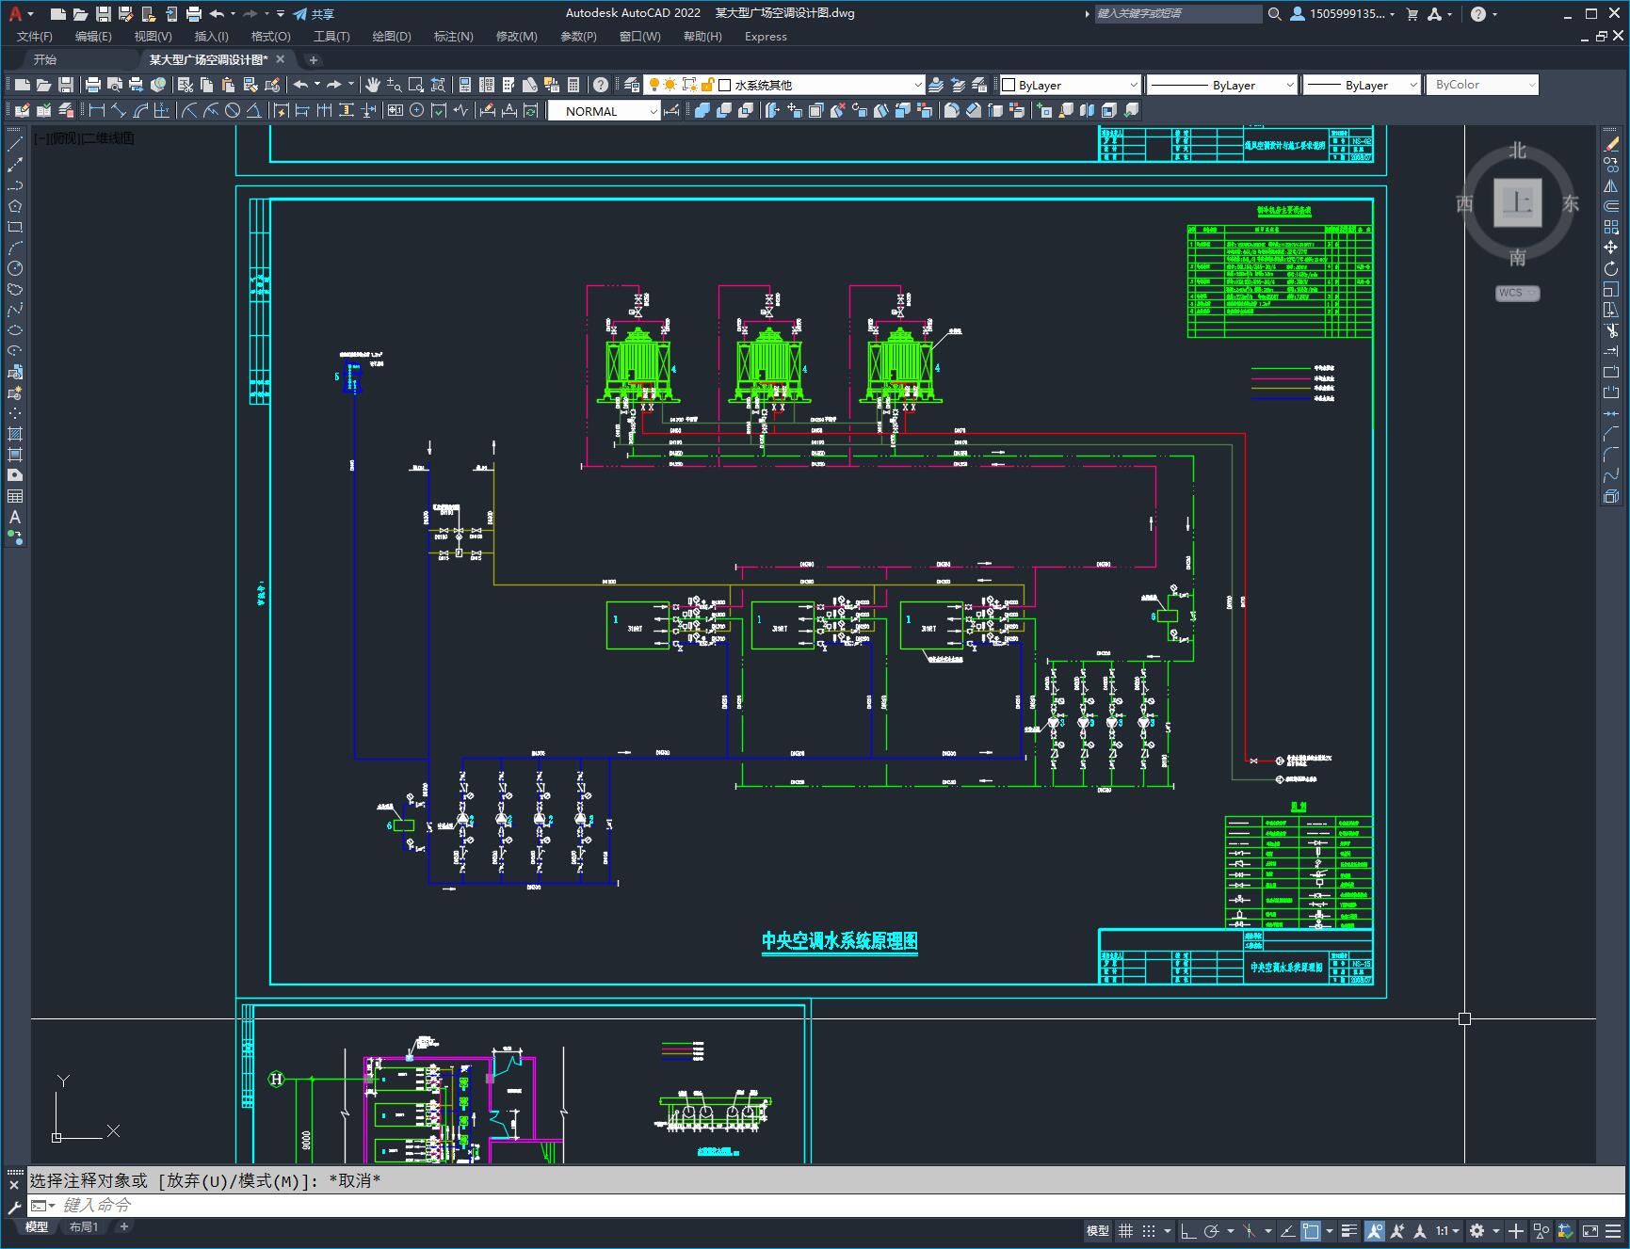Toggle grid display in status bar
Image resolution: width=1630 pixels, height=1249 pixels.
pos(1125,1231)
